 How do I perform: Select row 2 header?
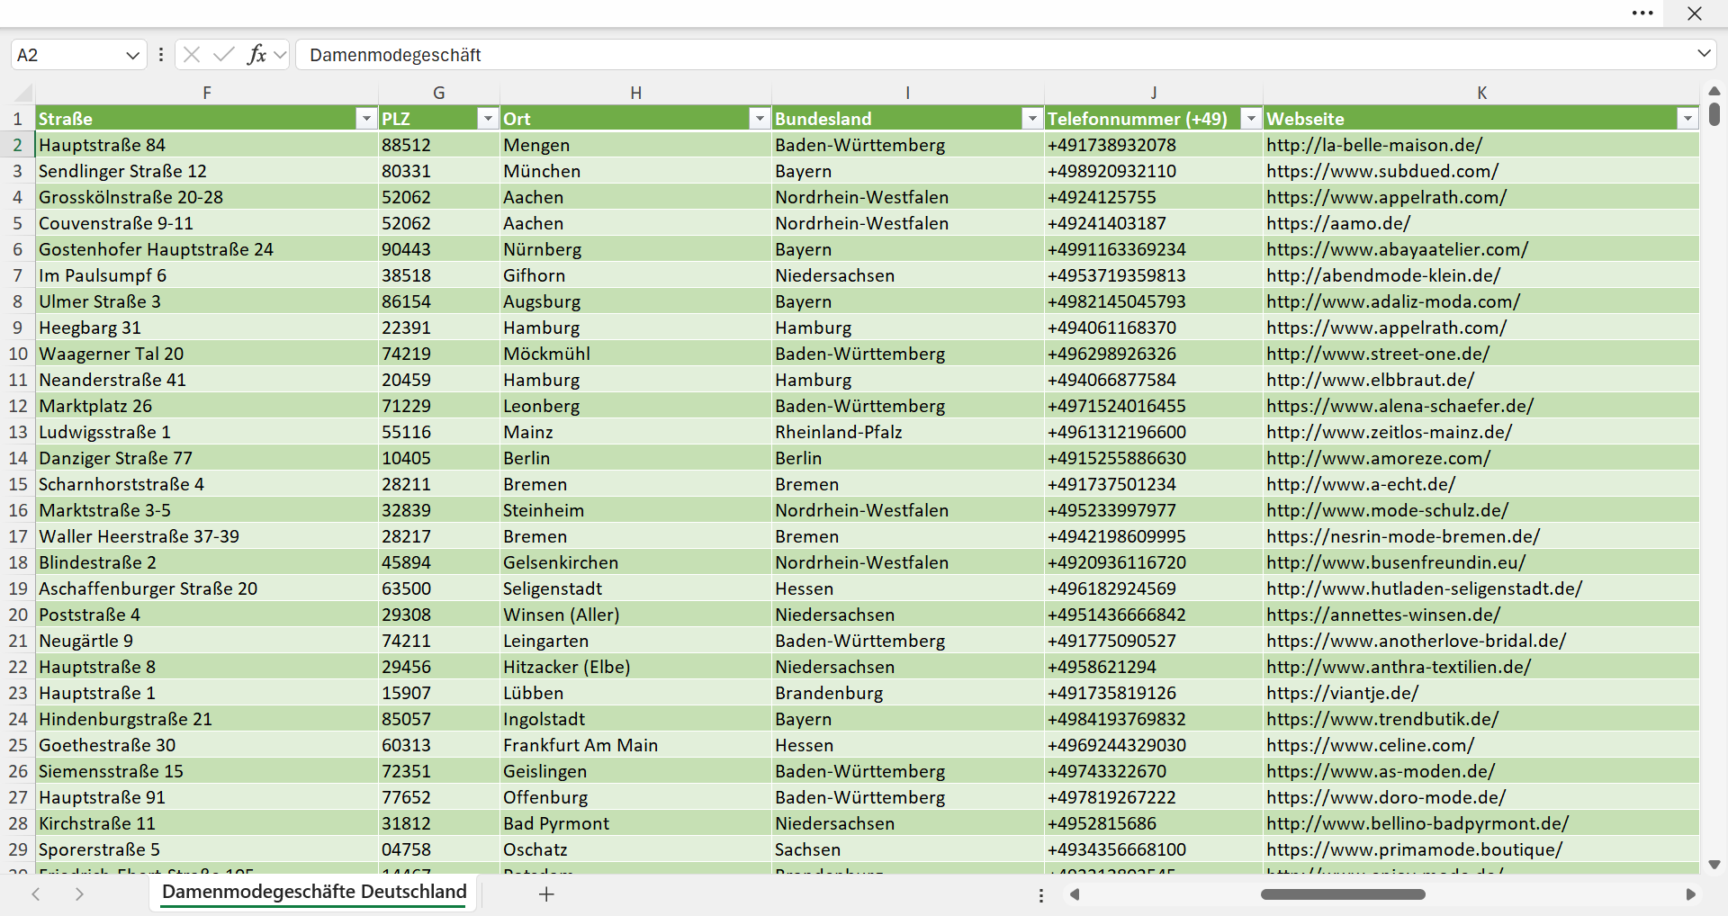(17, 145)
